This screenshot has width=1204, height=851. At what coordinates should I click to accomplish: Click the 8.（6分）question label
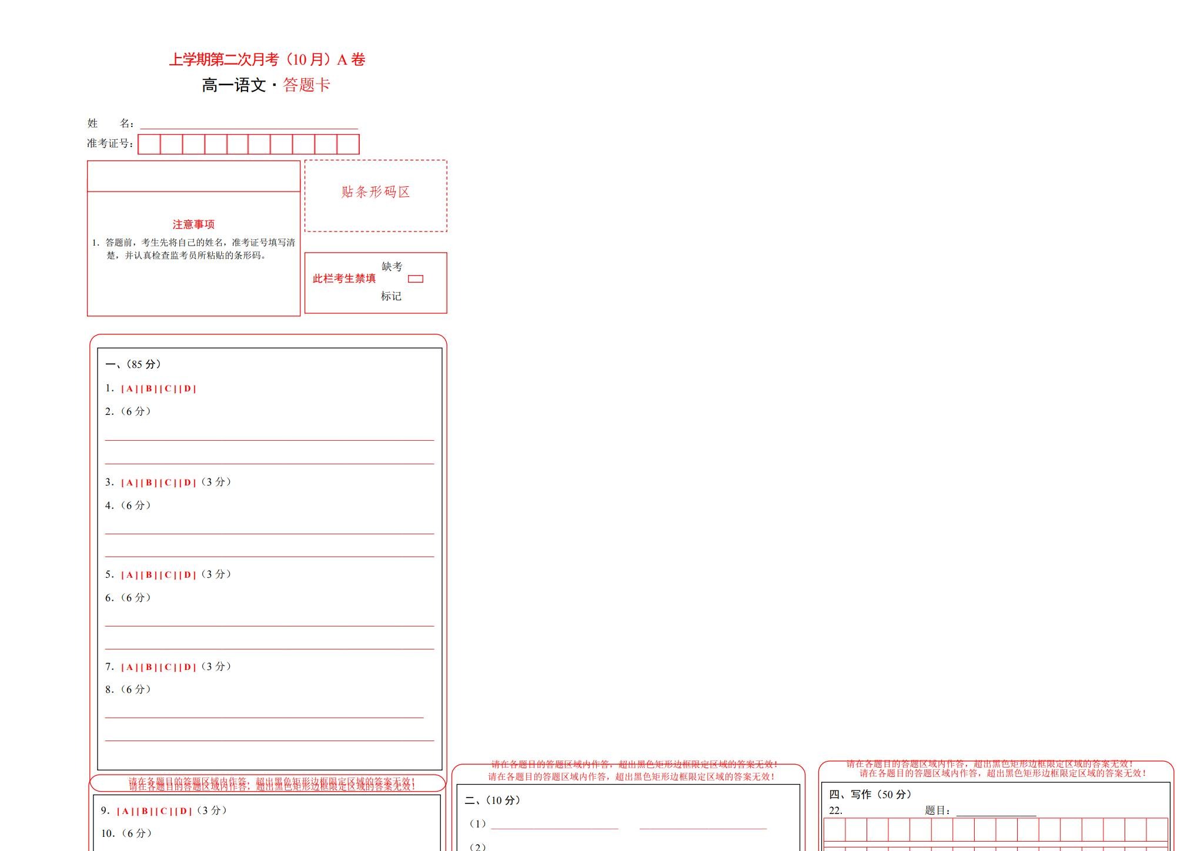point(128,689)
